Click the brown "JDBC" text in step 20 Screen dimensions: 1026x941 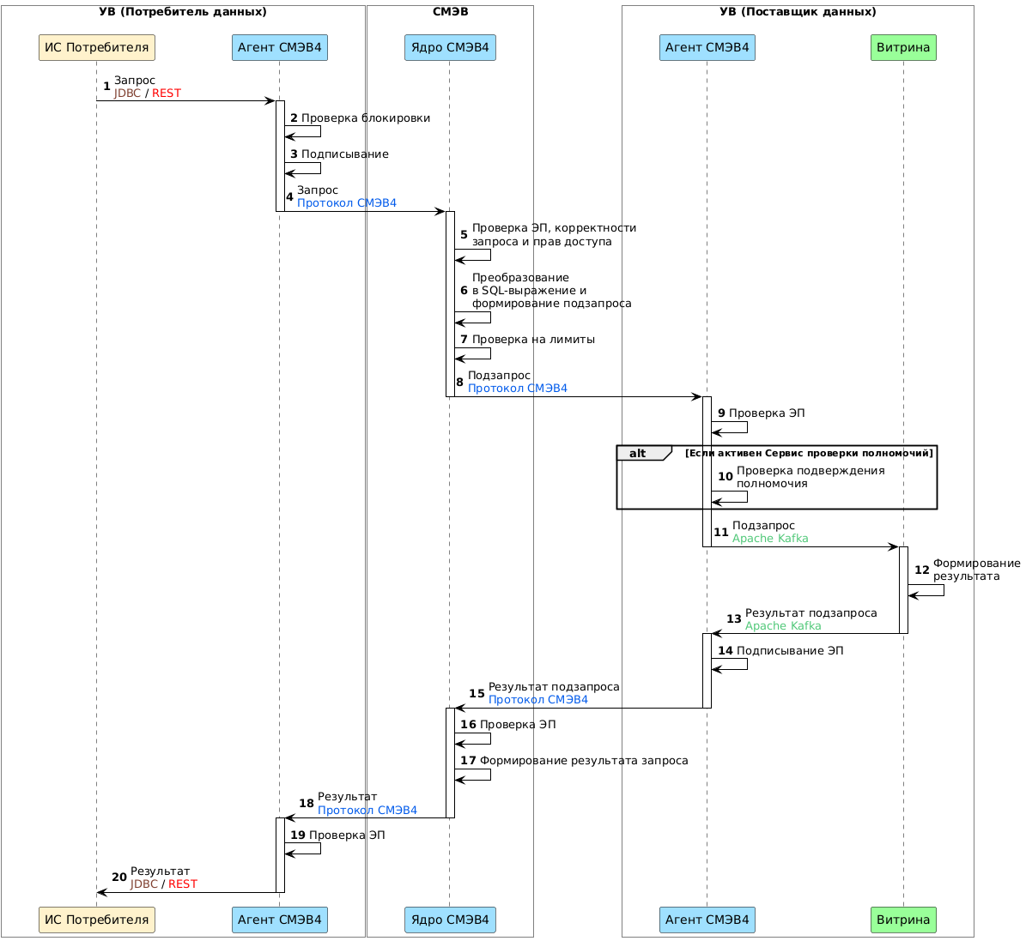click(143, 884)
